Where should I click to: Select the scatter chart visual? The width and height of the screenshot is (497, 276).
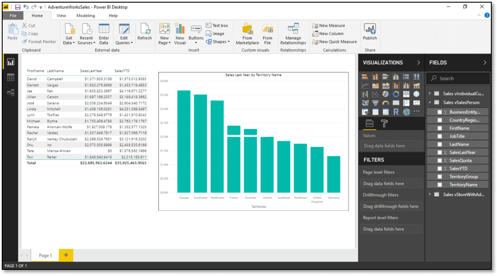(375, 94)
